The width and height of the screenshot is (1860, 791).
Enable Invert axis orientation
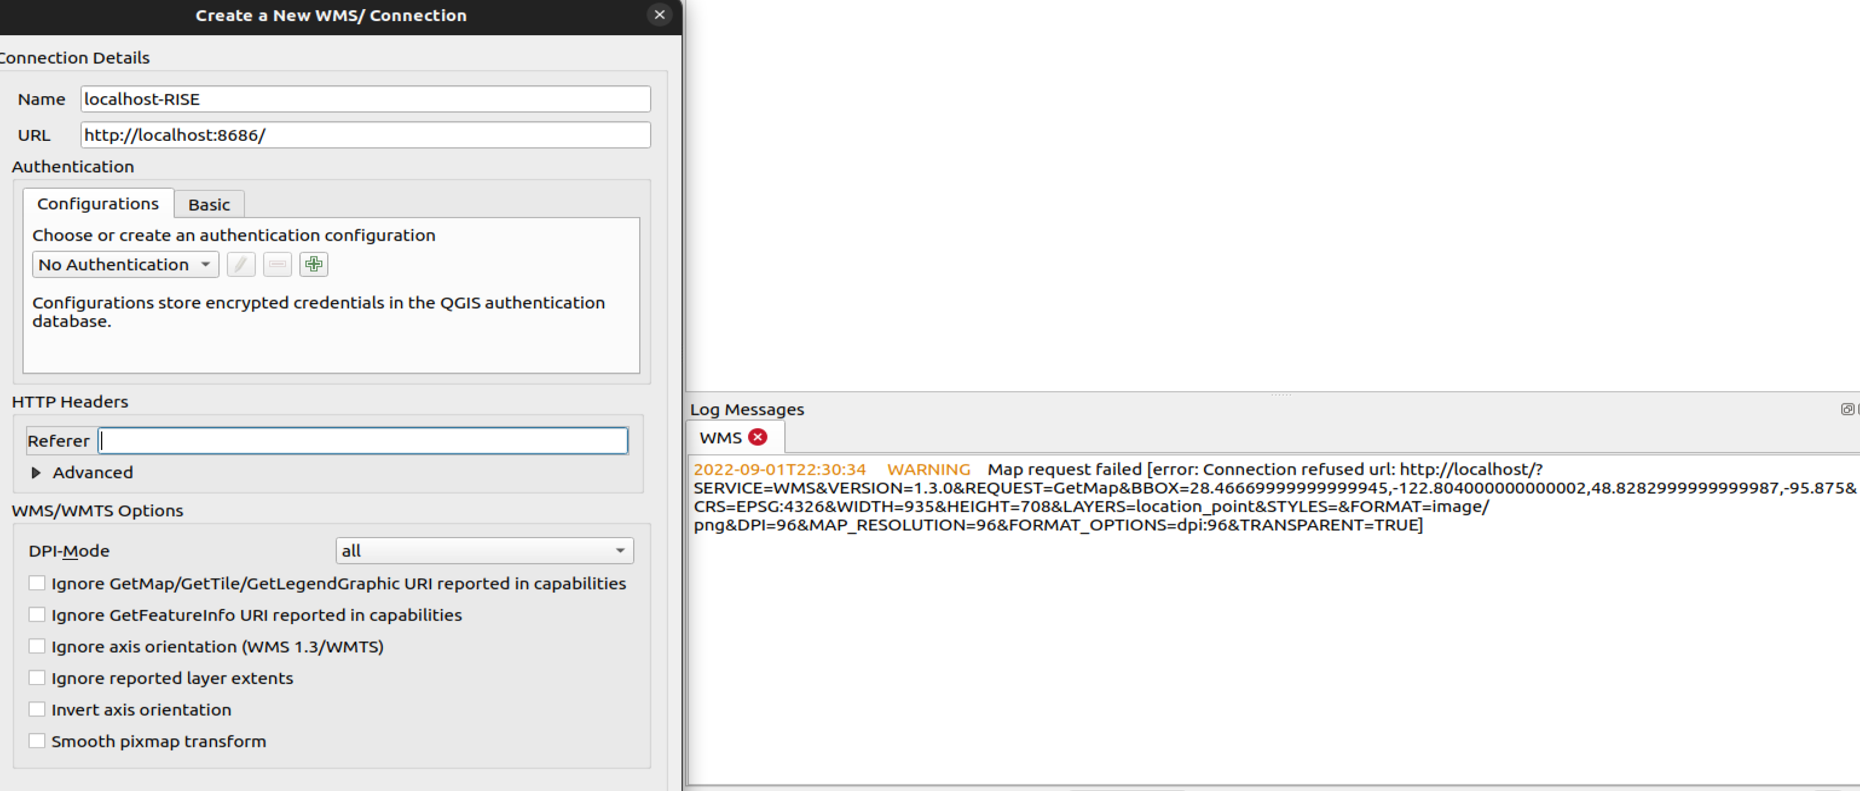37,709
